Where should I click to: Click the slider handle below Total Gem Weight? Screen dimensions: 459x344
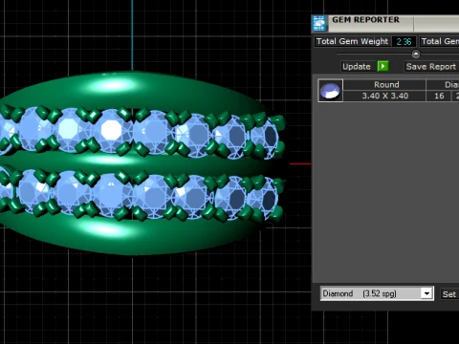(x=416, y=54)
